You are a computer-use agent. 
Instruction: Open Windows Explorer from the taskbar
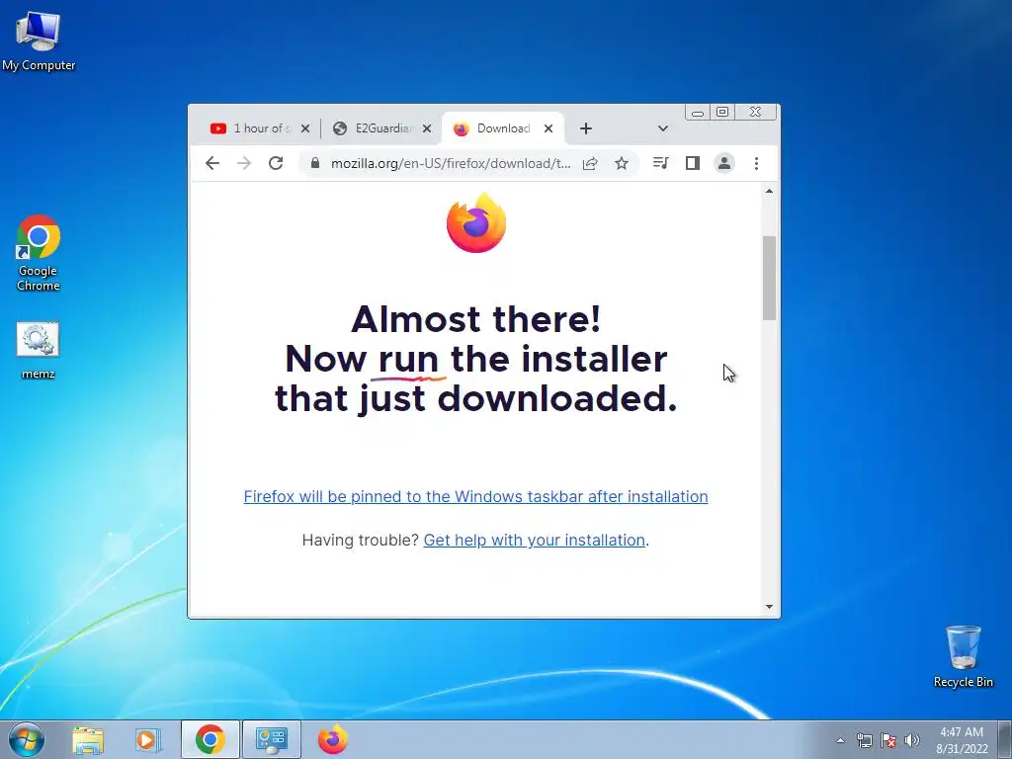[x=88, y=739]
